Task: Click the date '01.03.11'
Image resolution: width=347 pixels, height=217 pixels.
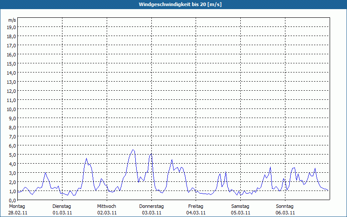Action: [x=62, y=213]
